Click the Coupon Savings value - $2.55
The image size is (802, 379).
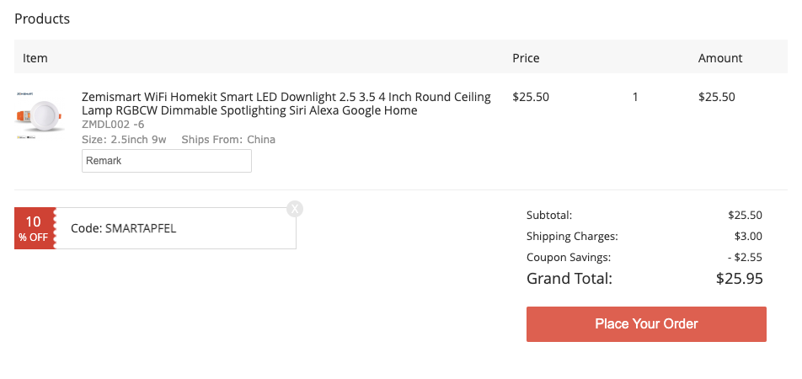744,257
